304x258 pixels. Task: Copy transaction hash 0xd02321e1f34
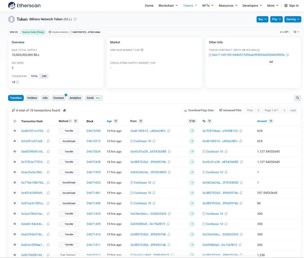pyautogui.click(x=48, y=131)
